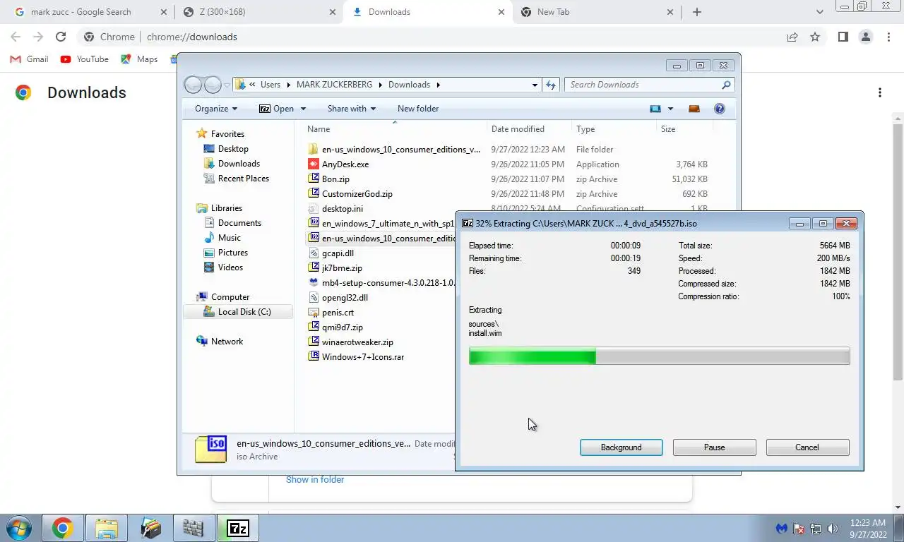The height and width of the screenshot is (542, 904).
Task: Switch to Z (300×168) tab
Action: click(258, 12)
